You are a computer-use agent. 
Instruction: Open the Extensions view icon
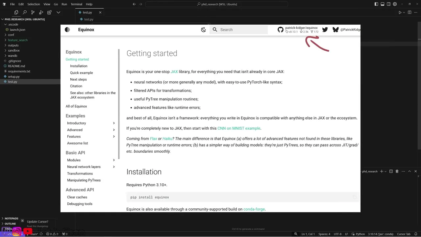pyautogui.click(x=49, y=13)
